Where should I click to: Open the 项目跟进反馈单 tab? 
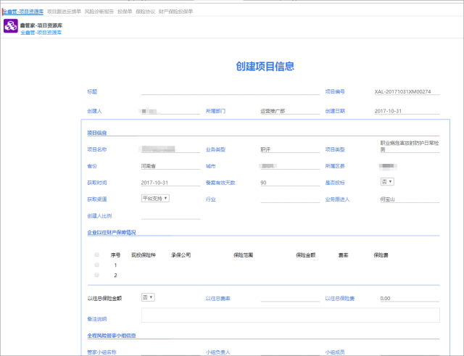(64, 12)
